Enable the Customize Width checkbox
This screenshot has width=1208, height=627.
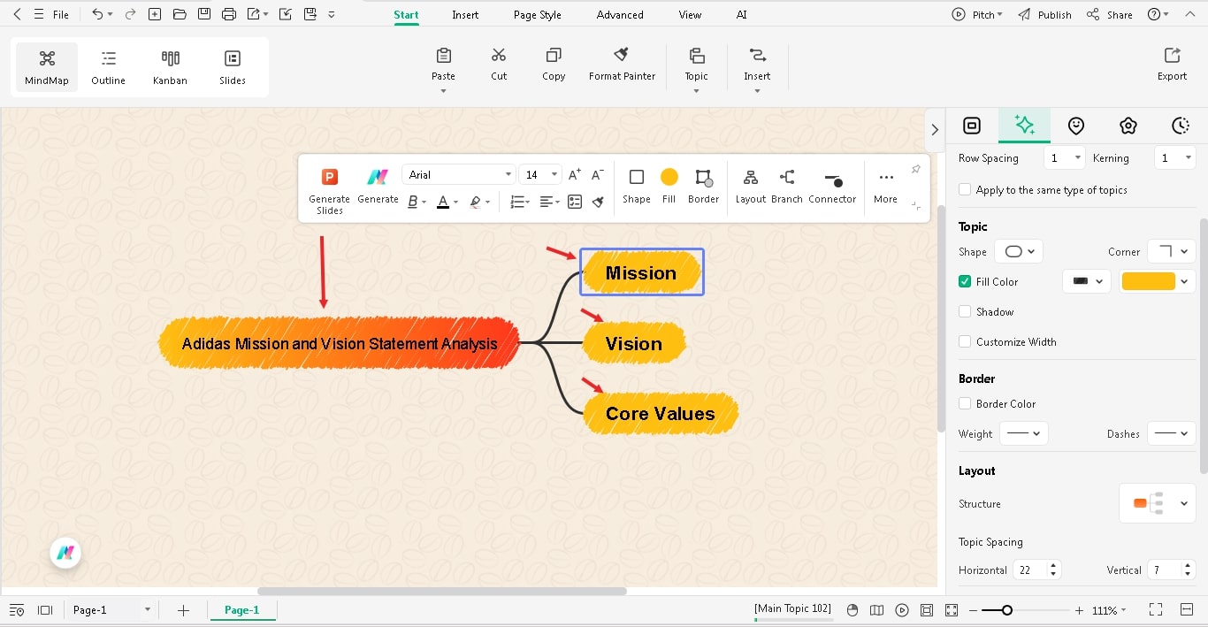pos(965,341)
